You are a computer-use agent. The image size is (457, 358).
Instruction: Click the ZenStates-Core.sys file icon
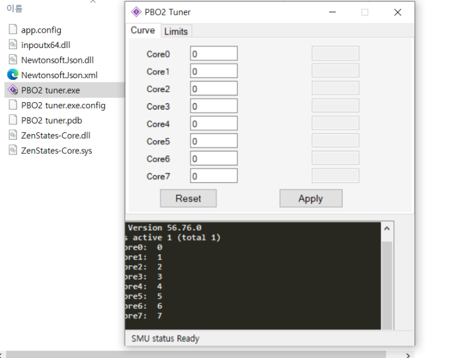[13, 150]
